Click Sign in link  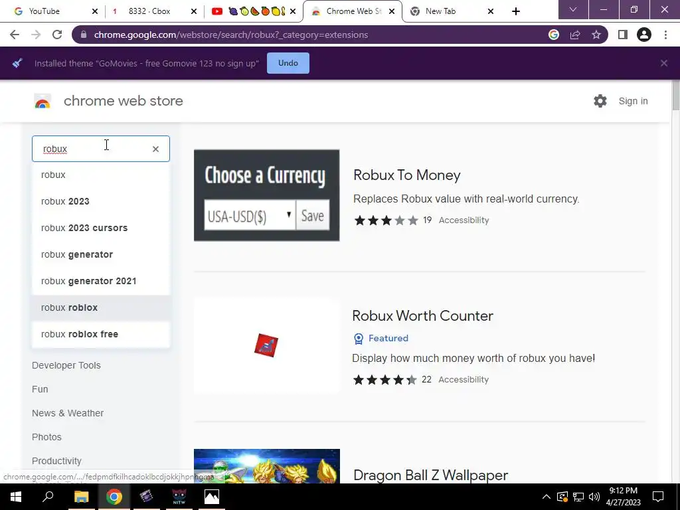pyautogui.click(x=633, y=101)
